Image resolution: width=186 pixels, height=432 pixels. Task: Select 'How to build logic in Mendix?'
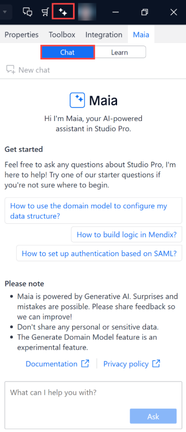126,235
